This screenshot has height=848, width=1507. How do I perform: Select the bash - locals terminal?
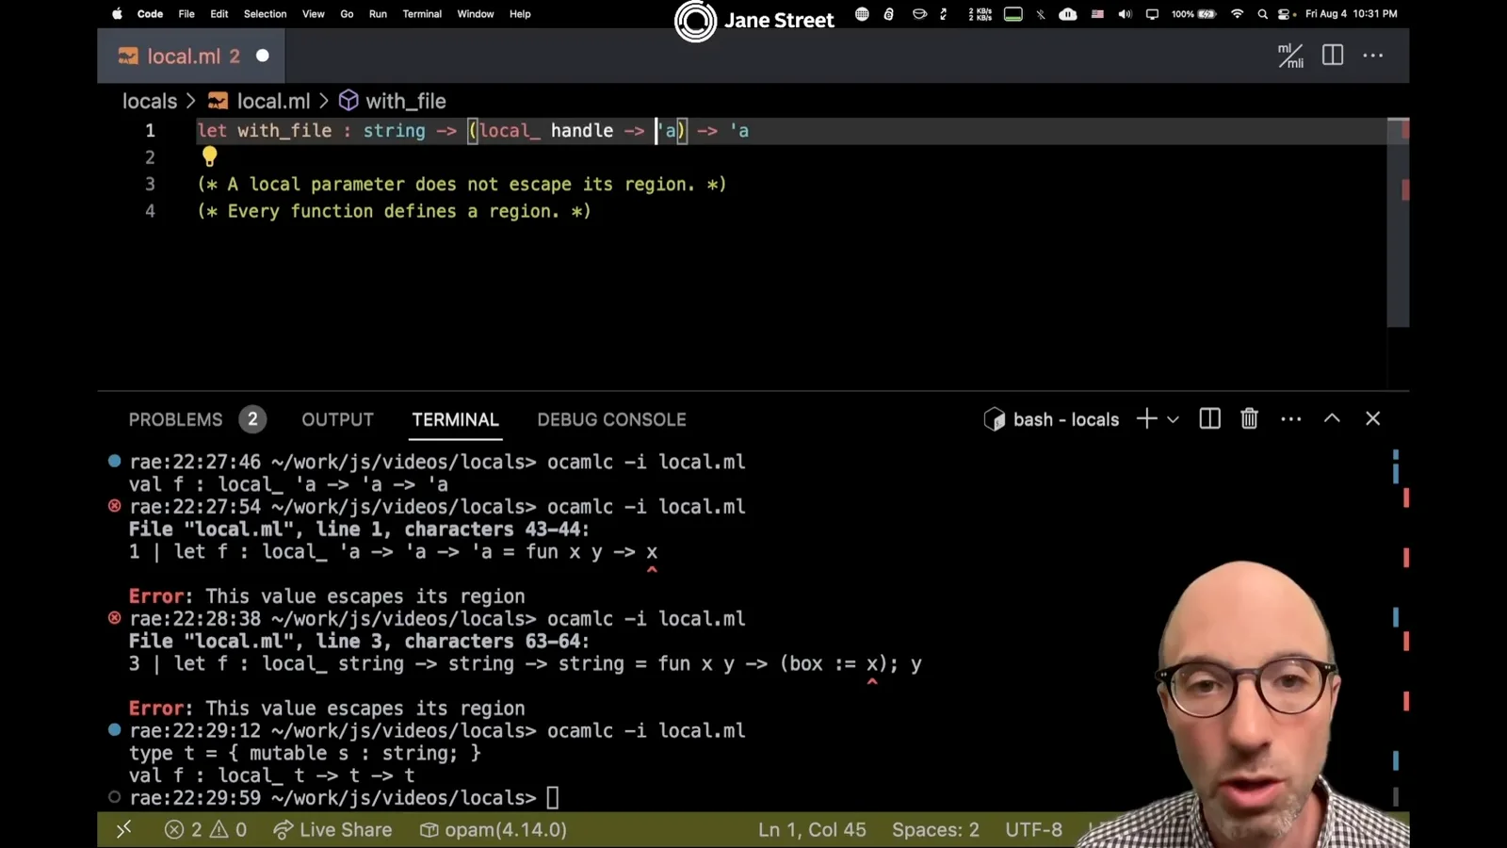(1051, 419)
